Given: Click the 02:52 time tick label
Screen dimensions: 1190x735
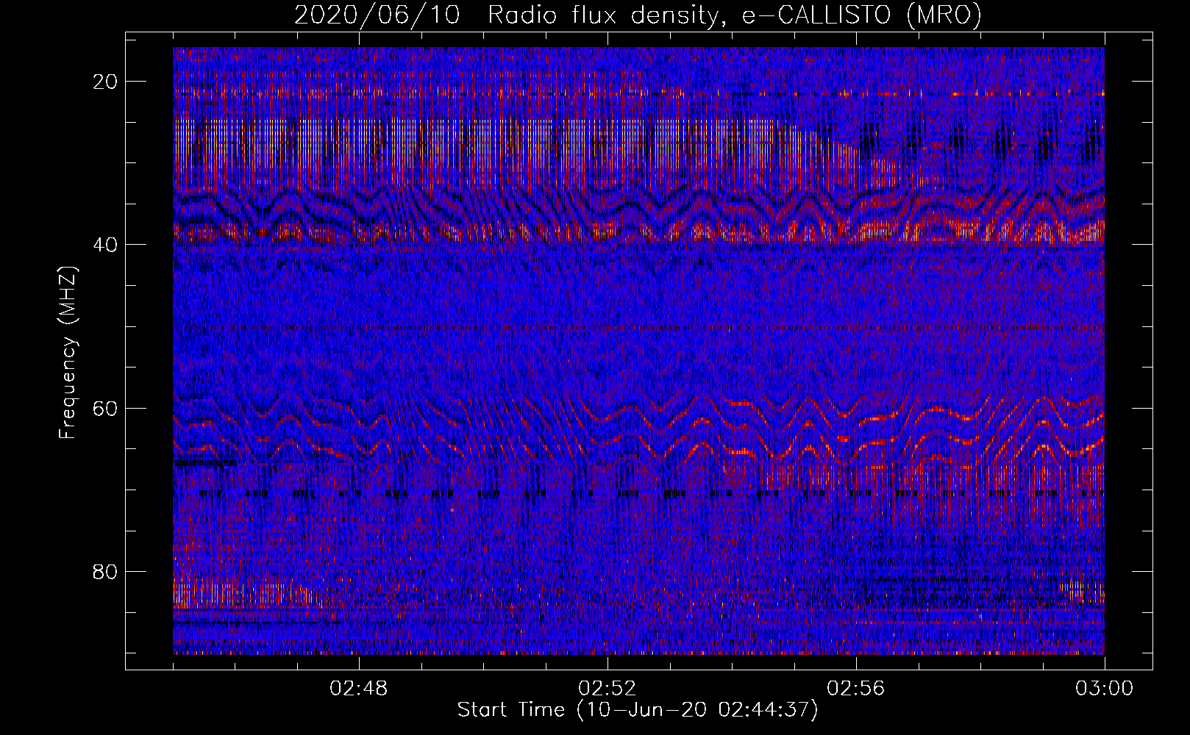Looking at the screenshot, I should pyautogui.click(x=608, y=689).
